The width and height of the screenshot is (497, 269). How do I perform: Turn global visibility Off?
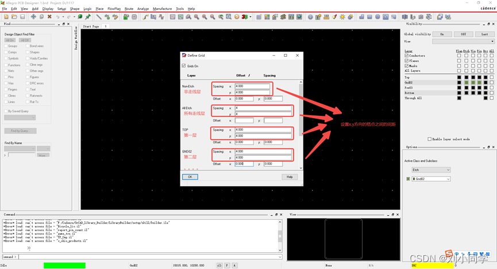(463, 34)
